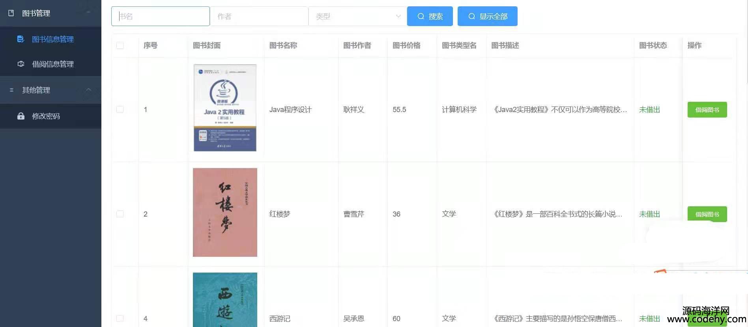Image resolution: width=748 pixels, height=327 pixels.
Task: Click 文学 type in 红楼梦 row
Action: tap(449, 214)
